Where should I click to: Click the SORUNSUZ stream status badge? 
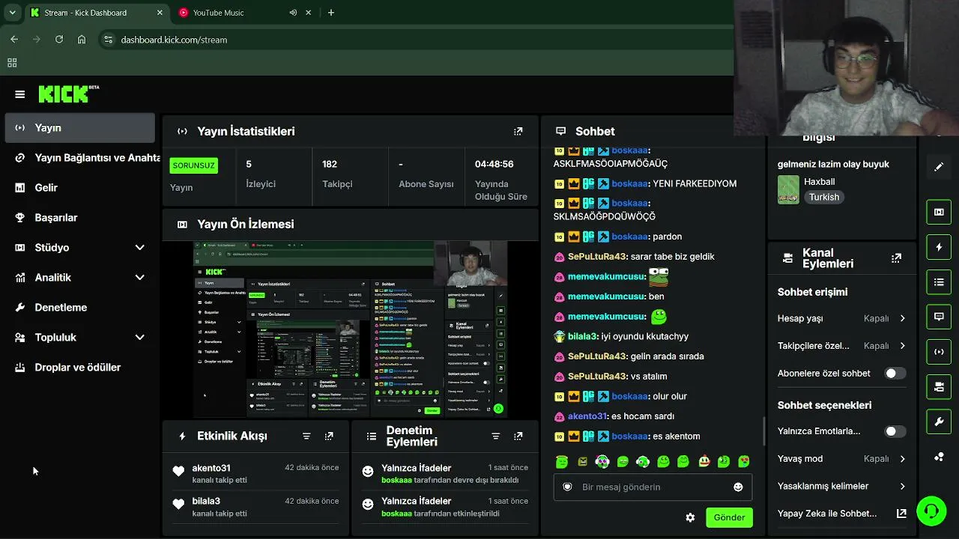(x=193, y=165)
